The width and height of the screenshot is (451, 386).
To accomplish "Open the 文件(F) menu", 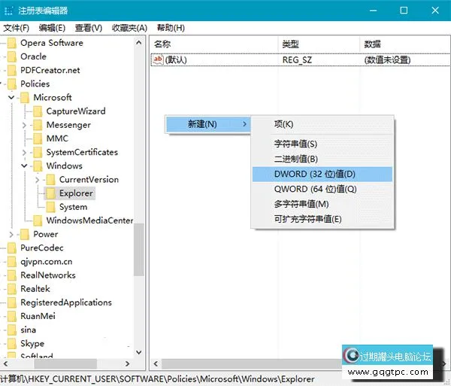I will pyautogui.click(x=16, y=28).
